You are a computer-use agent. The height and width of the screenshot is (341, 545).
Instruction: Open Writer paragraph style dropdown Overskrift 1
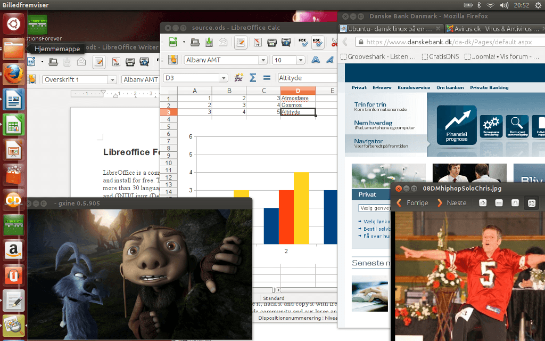pyautogui.click(x=112, y=80)
